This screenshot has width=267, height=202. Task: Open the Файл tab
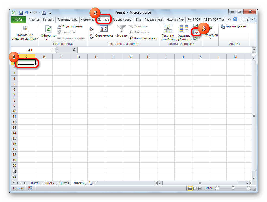(x=18, y=20)
